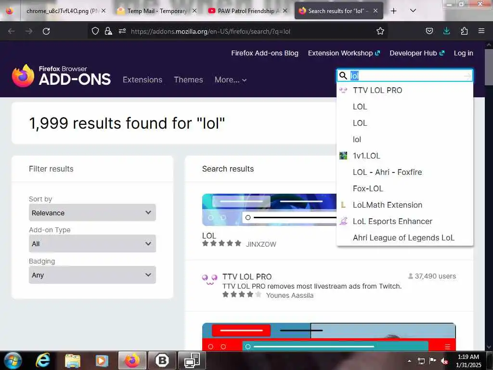
Task: Open the Extension Workshop link
Action: pos(344,53)
